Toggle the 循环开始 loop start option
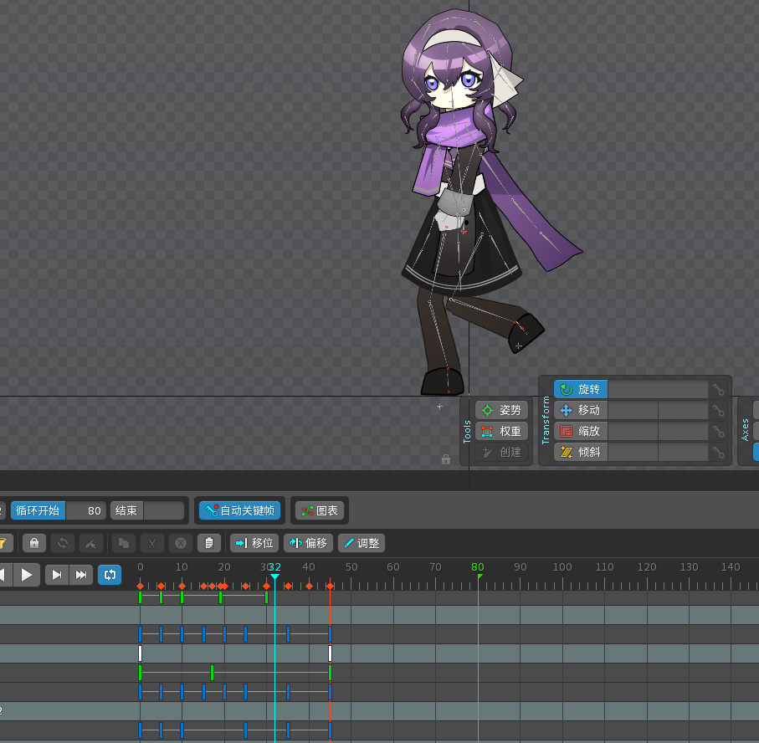 (38, 510)
